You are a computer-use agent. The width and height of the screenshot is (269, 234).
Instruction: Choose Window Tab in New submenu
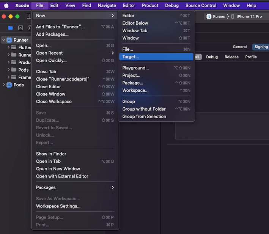[x=156, y=30]
